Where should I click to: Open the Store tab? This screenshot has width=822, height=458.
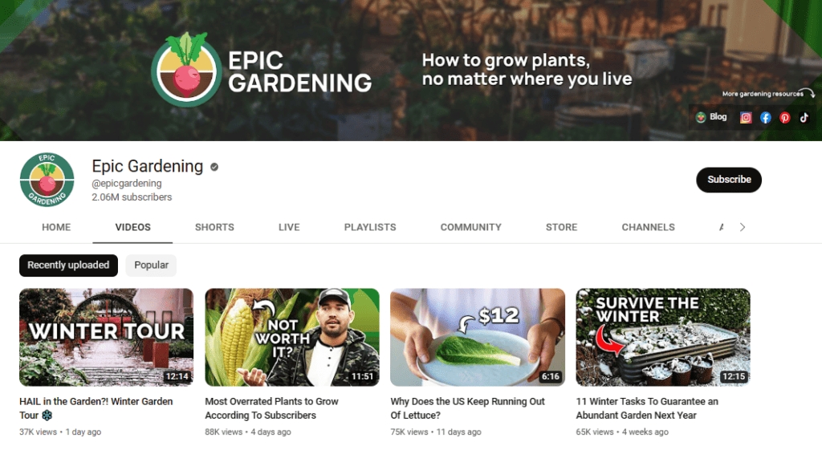(561, 228)
